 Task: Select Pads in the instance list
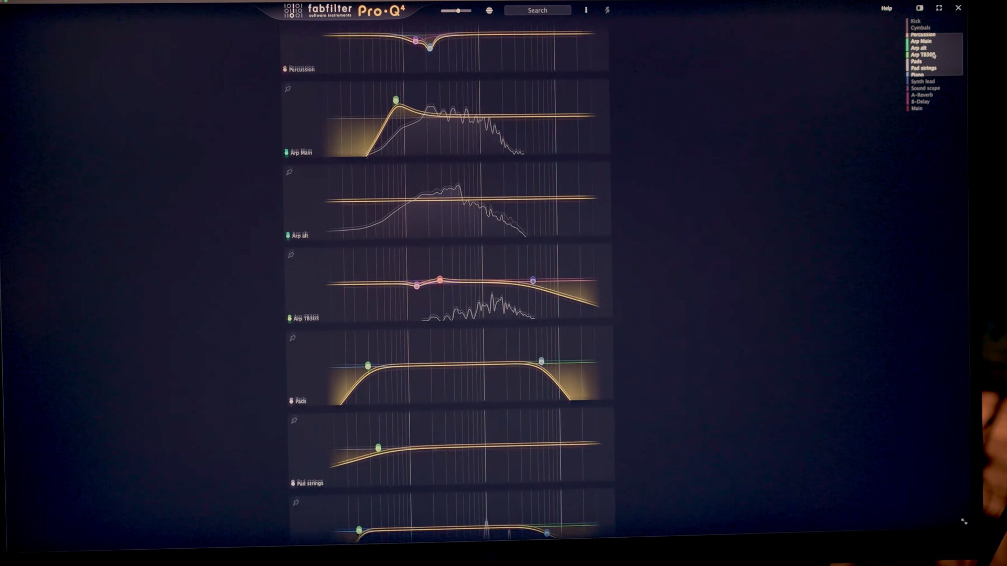916,61
